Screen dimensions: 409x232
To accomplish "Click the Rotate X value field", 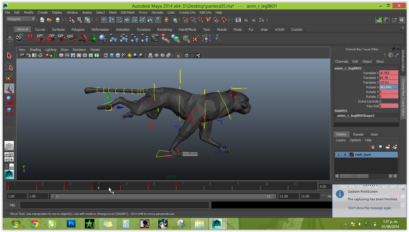I will click(x=389, y=87).
